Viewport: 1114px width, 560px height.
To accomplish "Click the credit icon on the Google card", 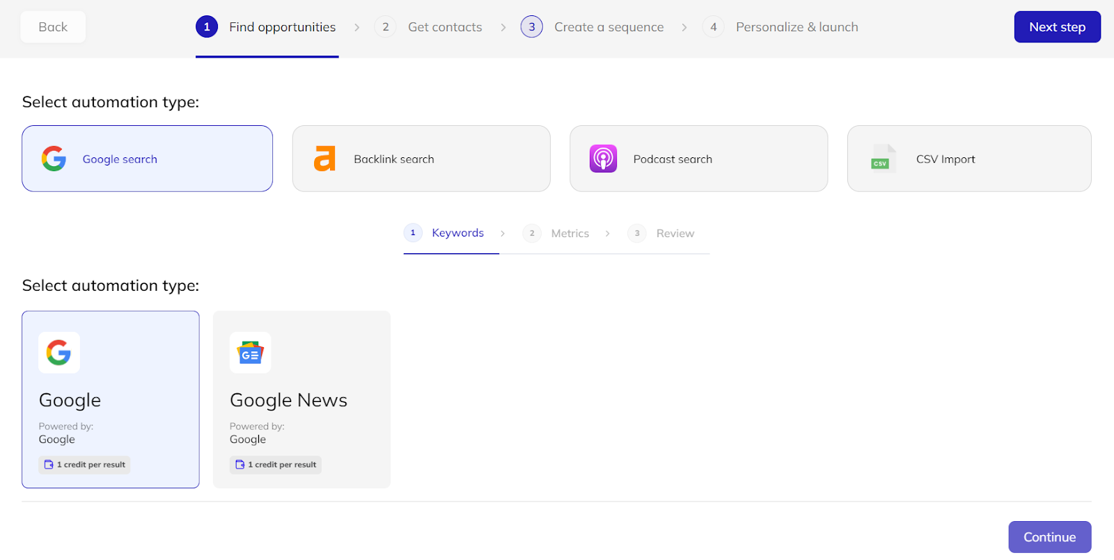I will tap(49, 465).
